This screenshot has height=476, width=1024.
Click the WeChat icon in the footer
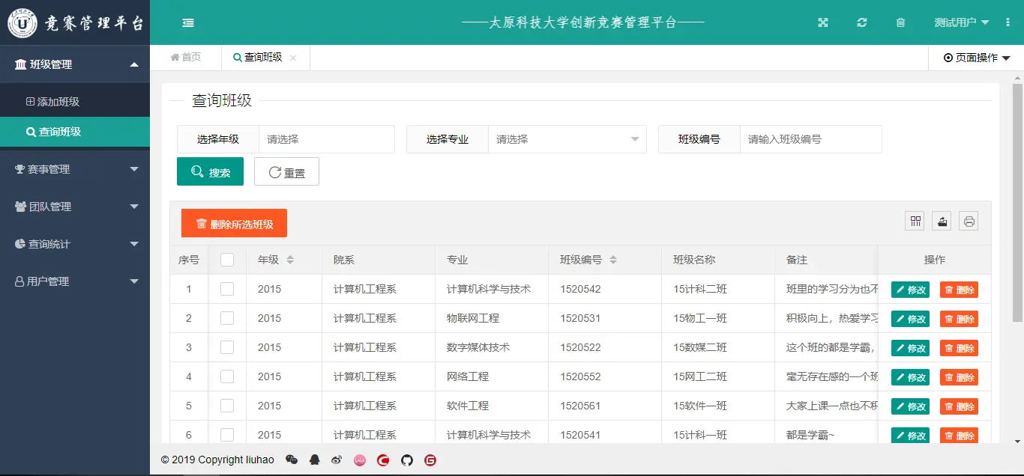[292, 460]
